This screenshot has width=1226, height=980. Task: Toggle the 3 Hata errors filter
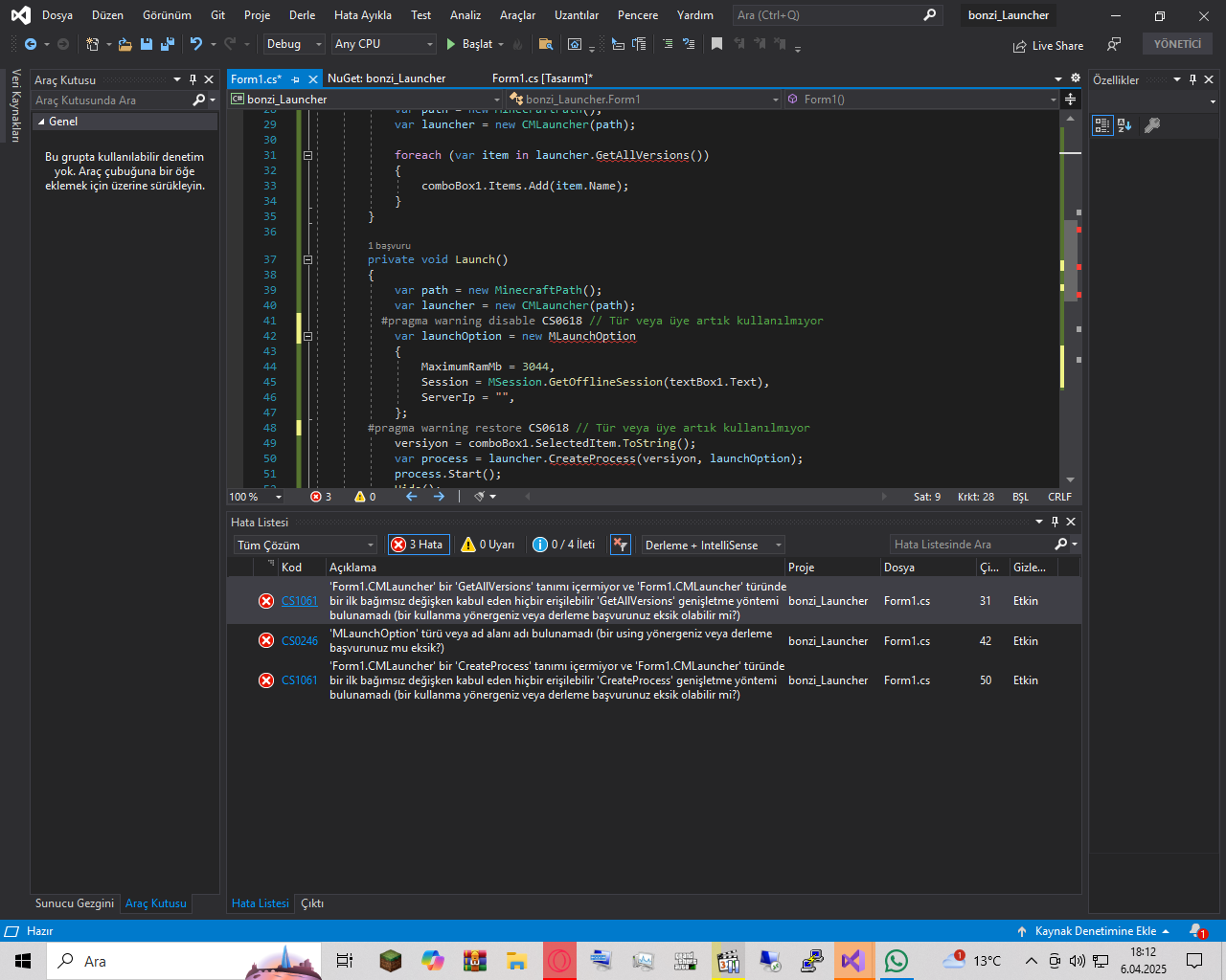pos(418,545)
